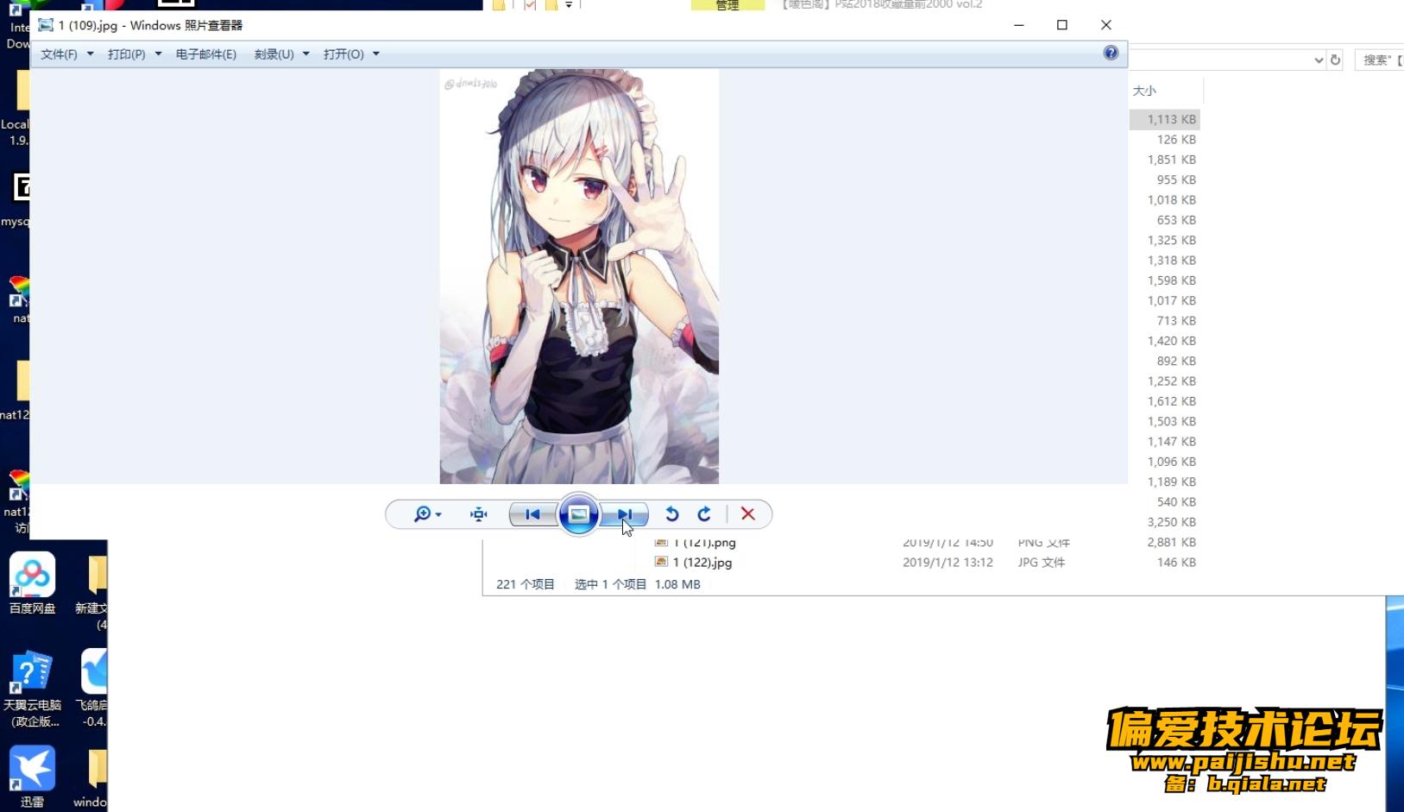The image size is (1404, 812).
Task: Open the 刻录(U) dropdown
Action: [x=281, y=54]
